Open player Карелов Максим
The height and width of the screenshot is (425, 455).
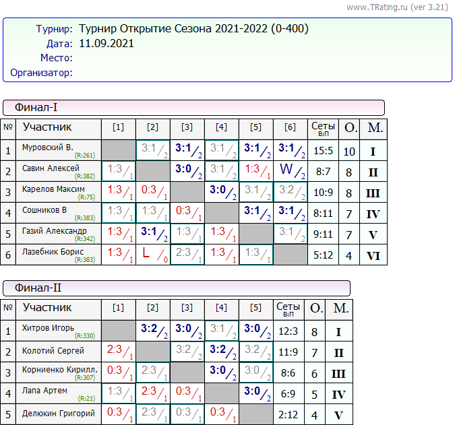(53, 189)
